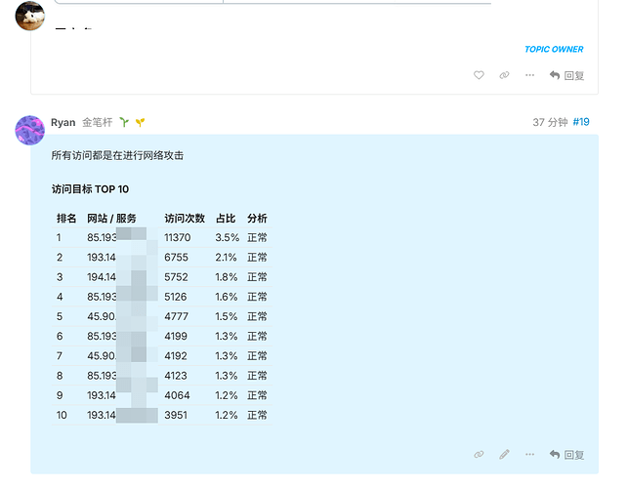Click the visit count 4777
627x488 pixels.
click(176, 316)
